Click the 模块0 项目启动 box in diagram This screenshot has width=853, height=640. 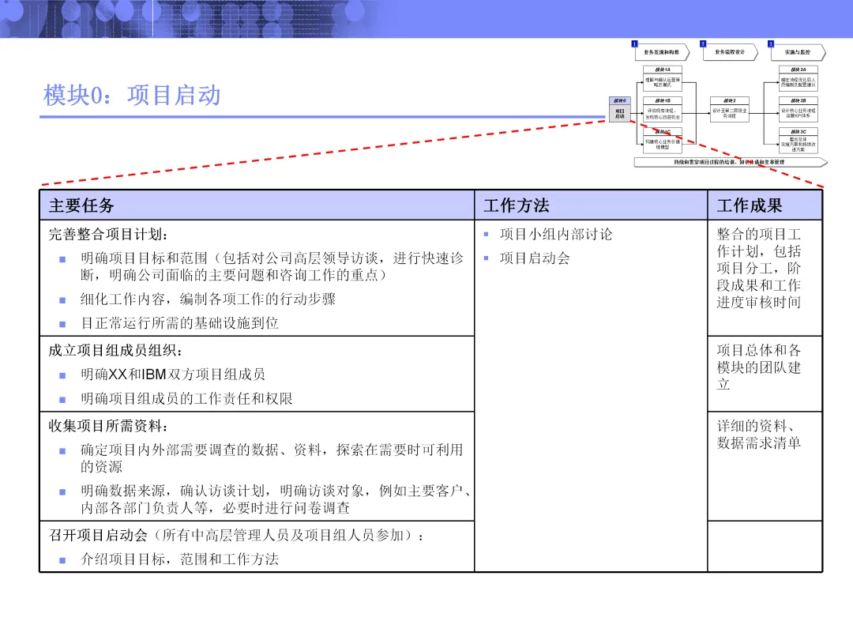(x=620, y=109)
